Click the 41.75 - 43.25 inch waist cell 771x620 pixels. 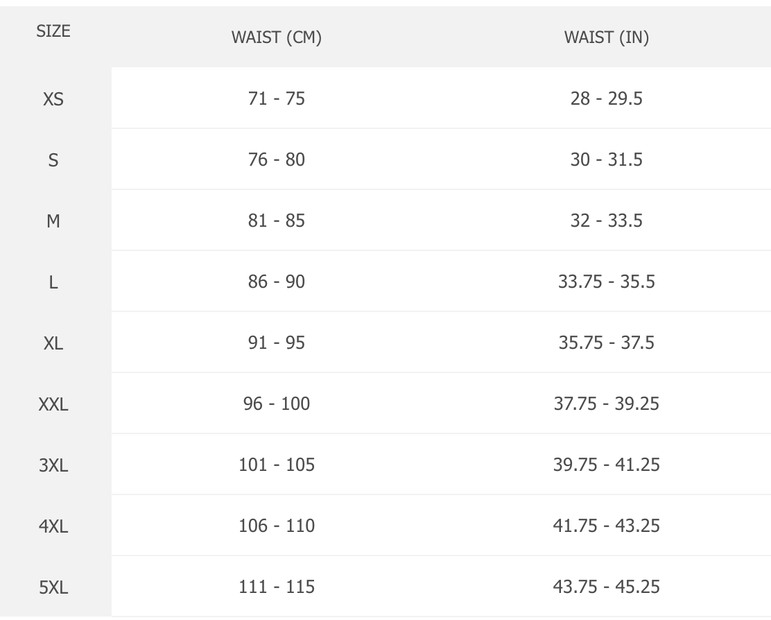click(x=607, y=526)
